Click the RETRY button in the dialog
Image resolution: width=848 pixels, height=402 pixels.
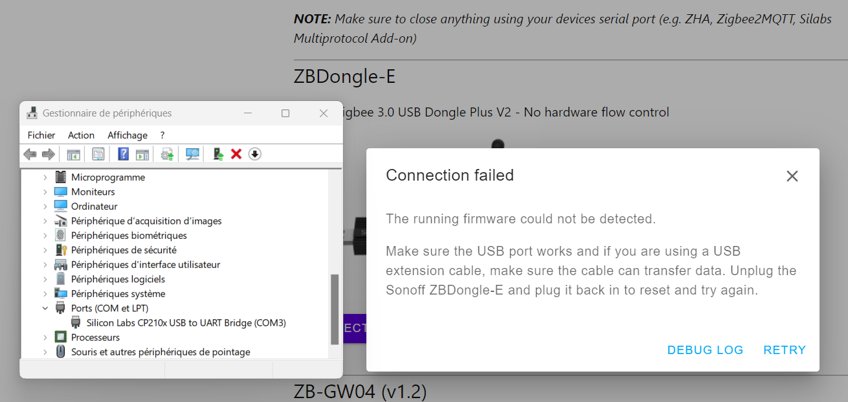coord(785,350)
